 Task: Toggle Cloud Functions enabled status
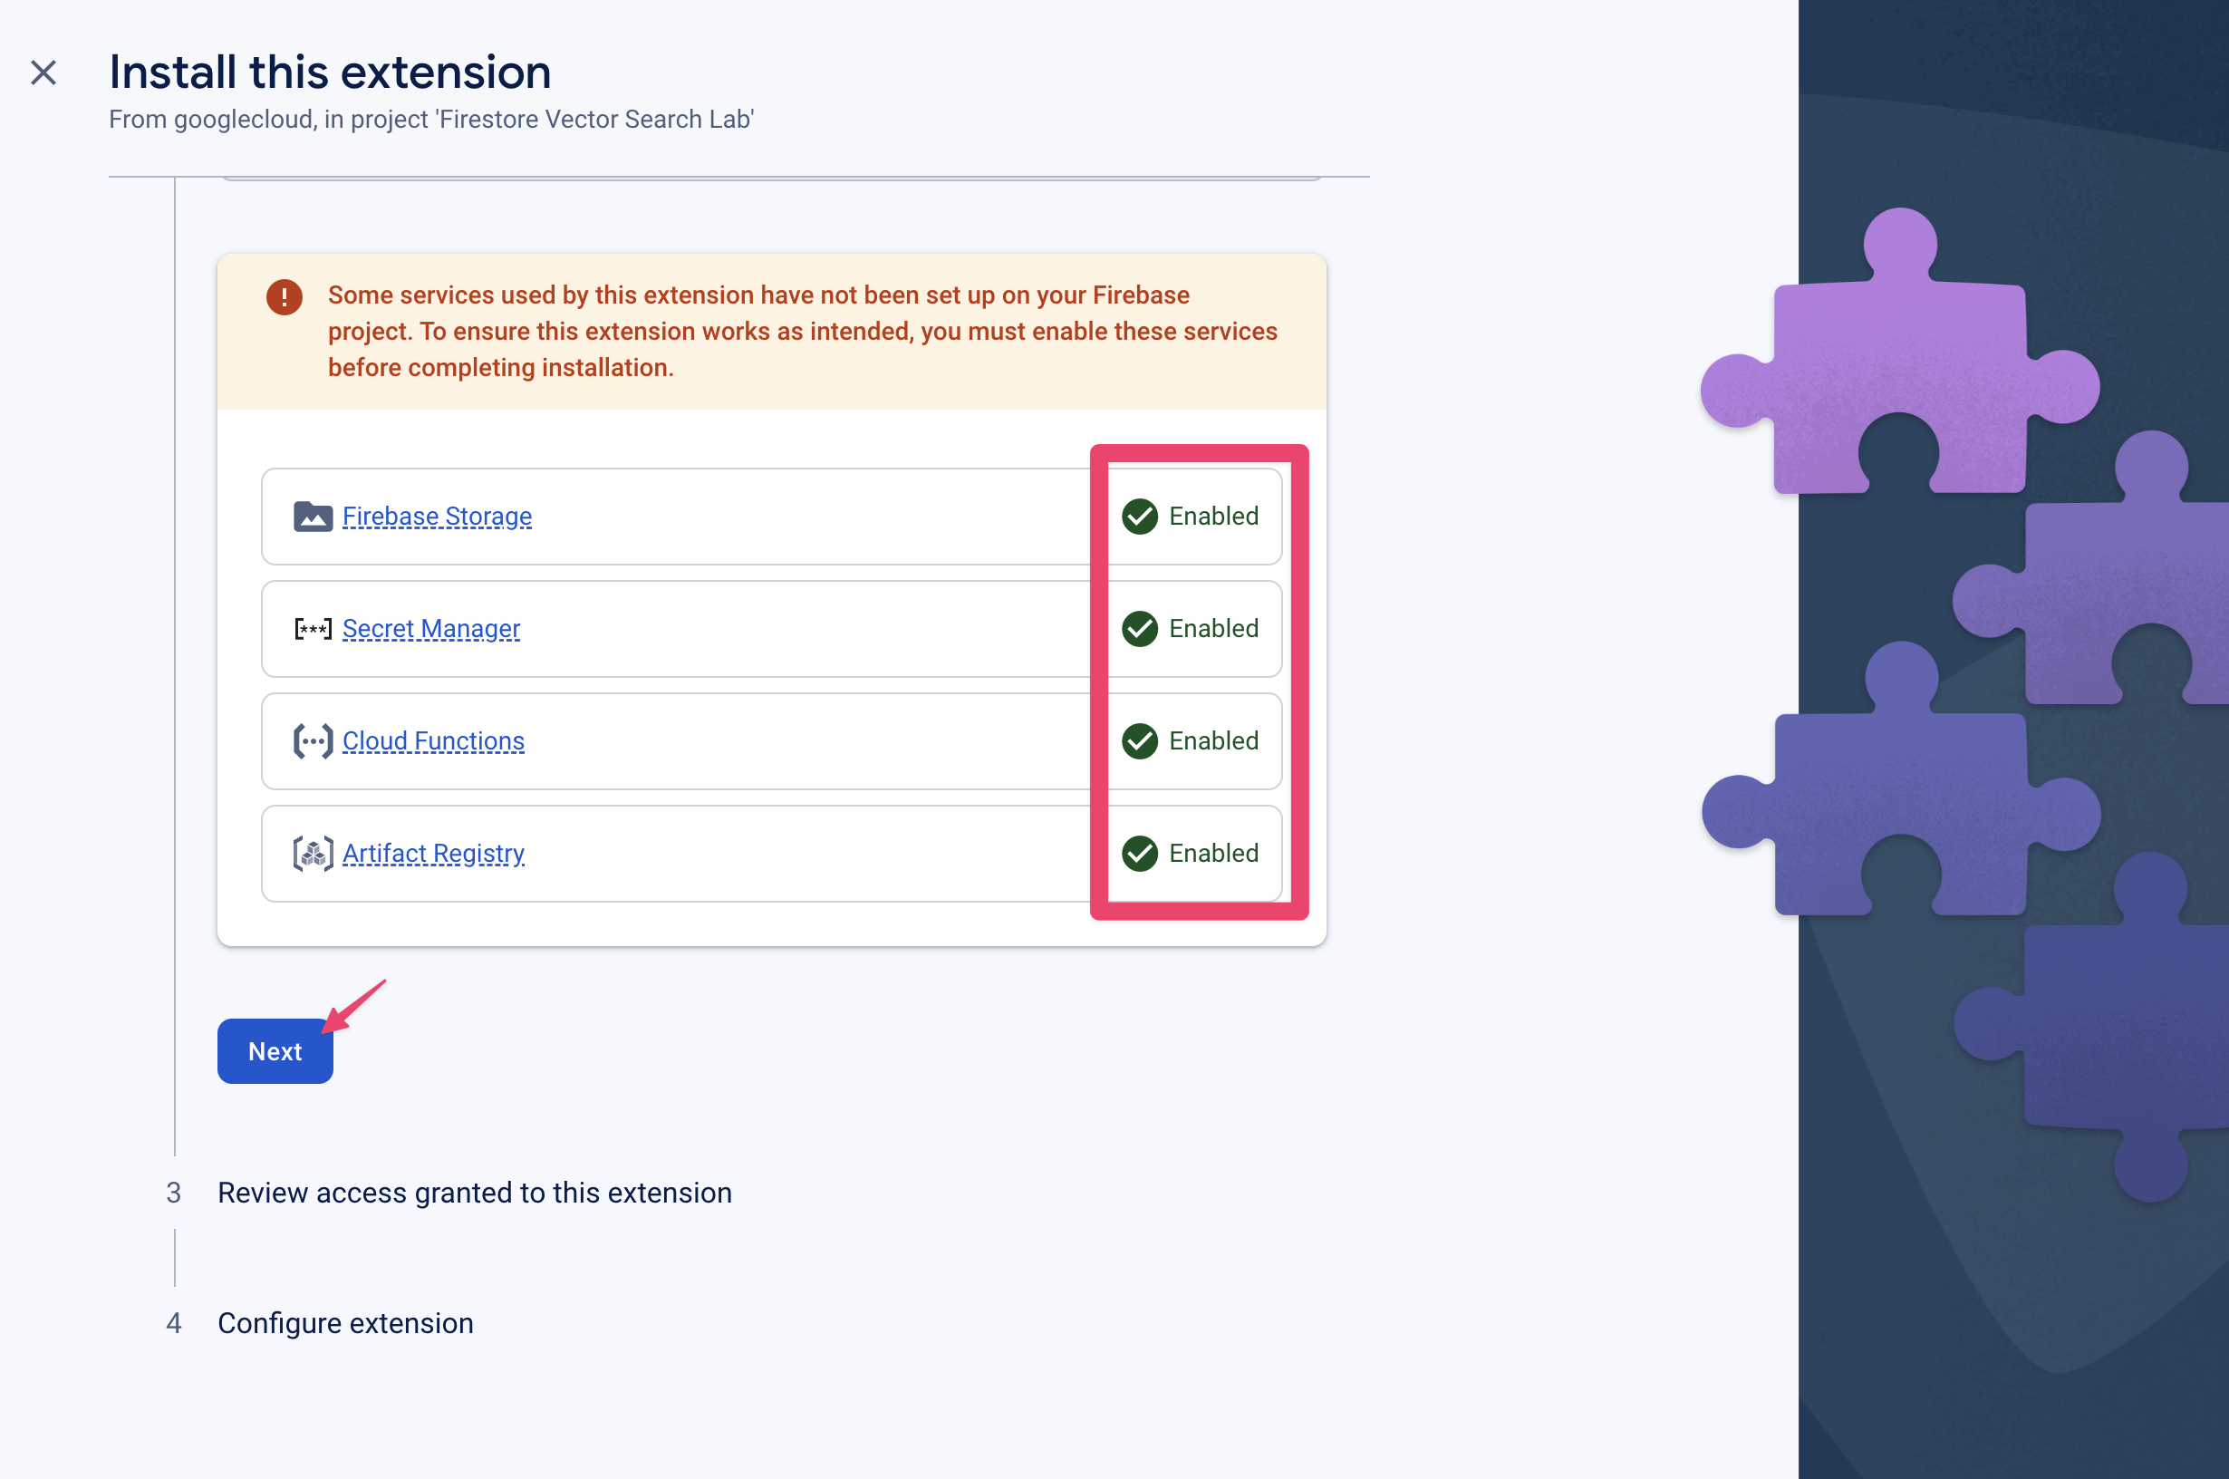(1190, 739)
